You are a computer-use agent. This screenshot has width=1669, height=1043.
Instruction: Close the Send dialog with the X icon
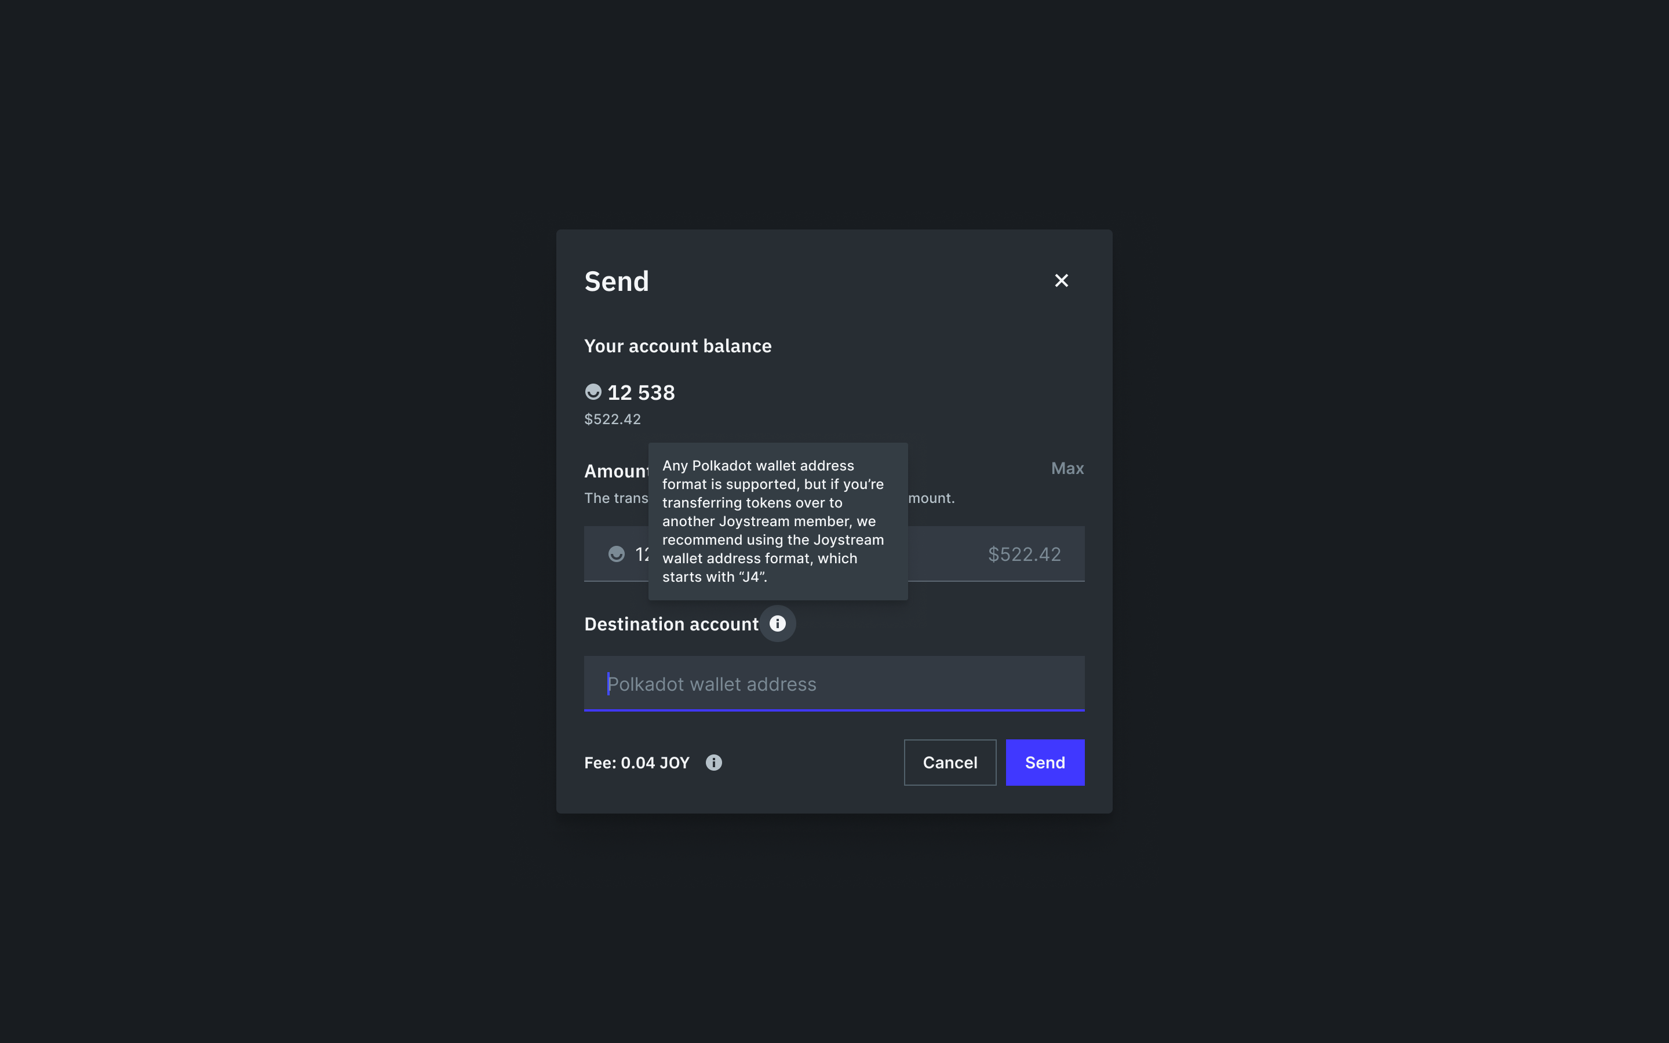tap(1062, 280)
